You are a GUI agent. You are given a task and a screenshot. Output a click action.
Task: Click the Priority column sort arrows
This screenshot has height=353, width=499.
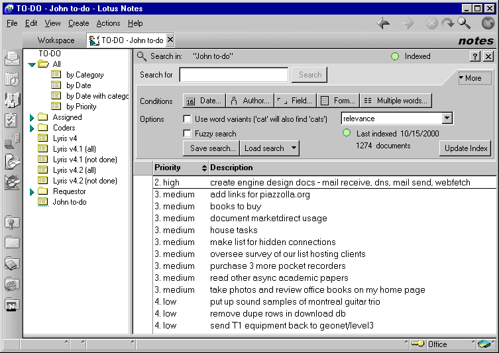coord(204,168)
